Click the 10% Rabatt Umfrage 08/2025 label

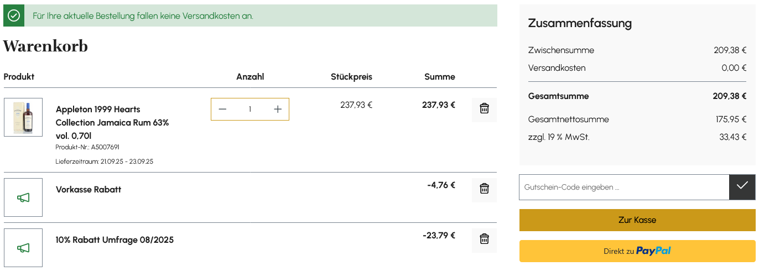[115, 240]
